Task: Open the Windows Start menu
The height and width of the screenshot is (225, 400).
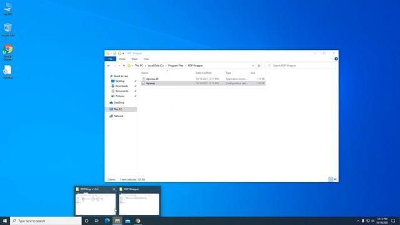Action: (x=5, y=221)
